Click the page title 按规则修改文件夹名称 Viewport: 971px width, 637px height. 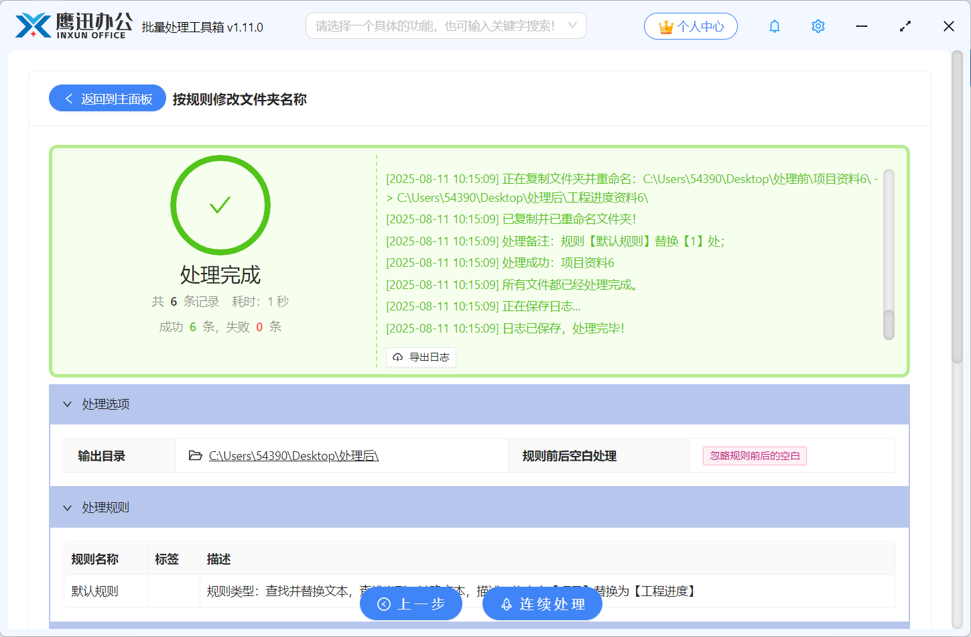point(240,99)
